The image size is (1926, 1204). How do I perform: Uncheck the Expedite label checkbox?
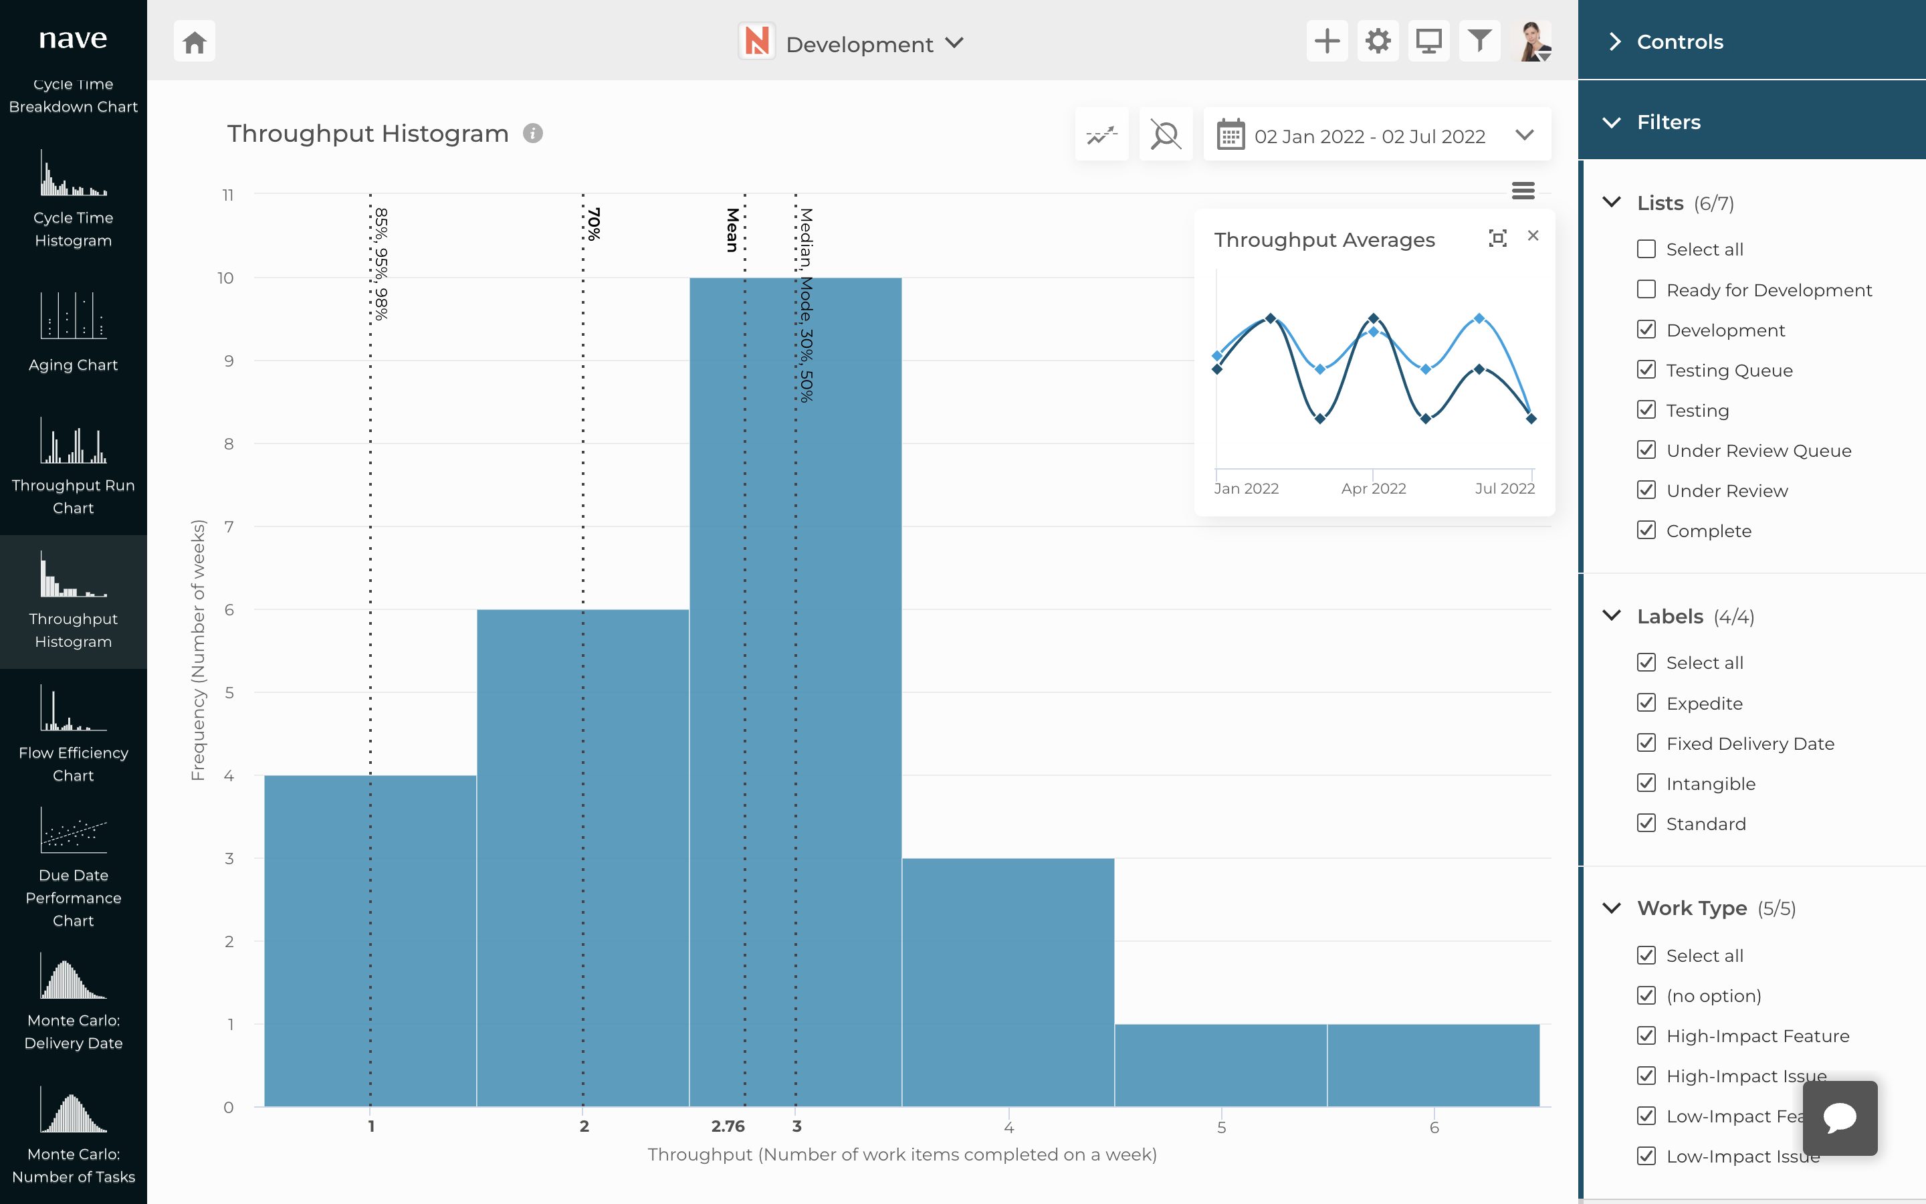coord(1646,703)
